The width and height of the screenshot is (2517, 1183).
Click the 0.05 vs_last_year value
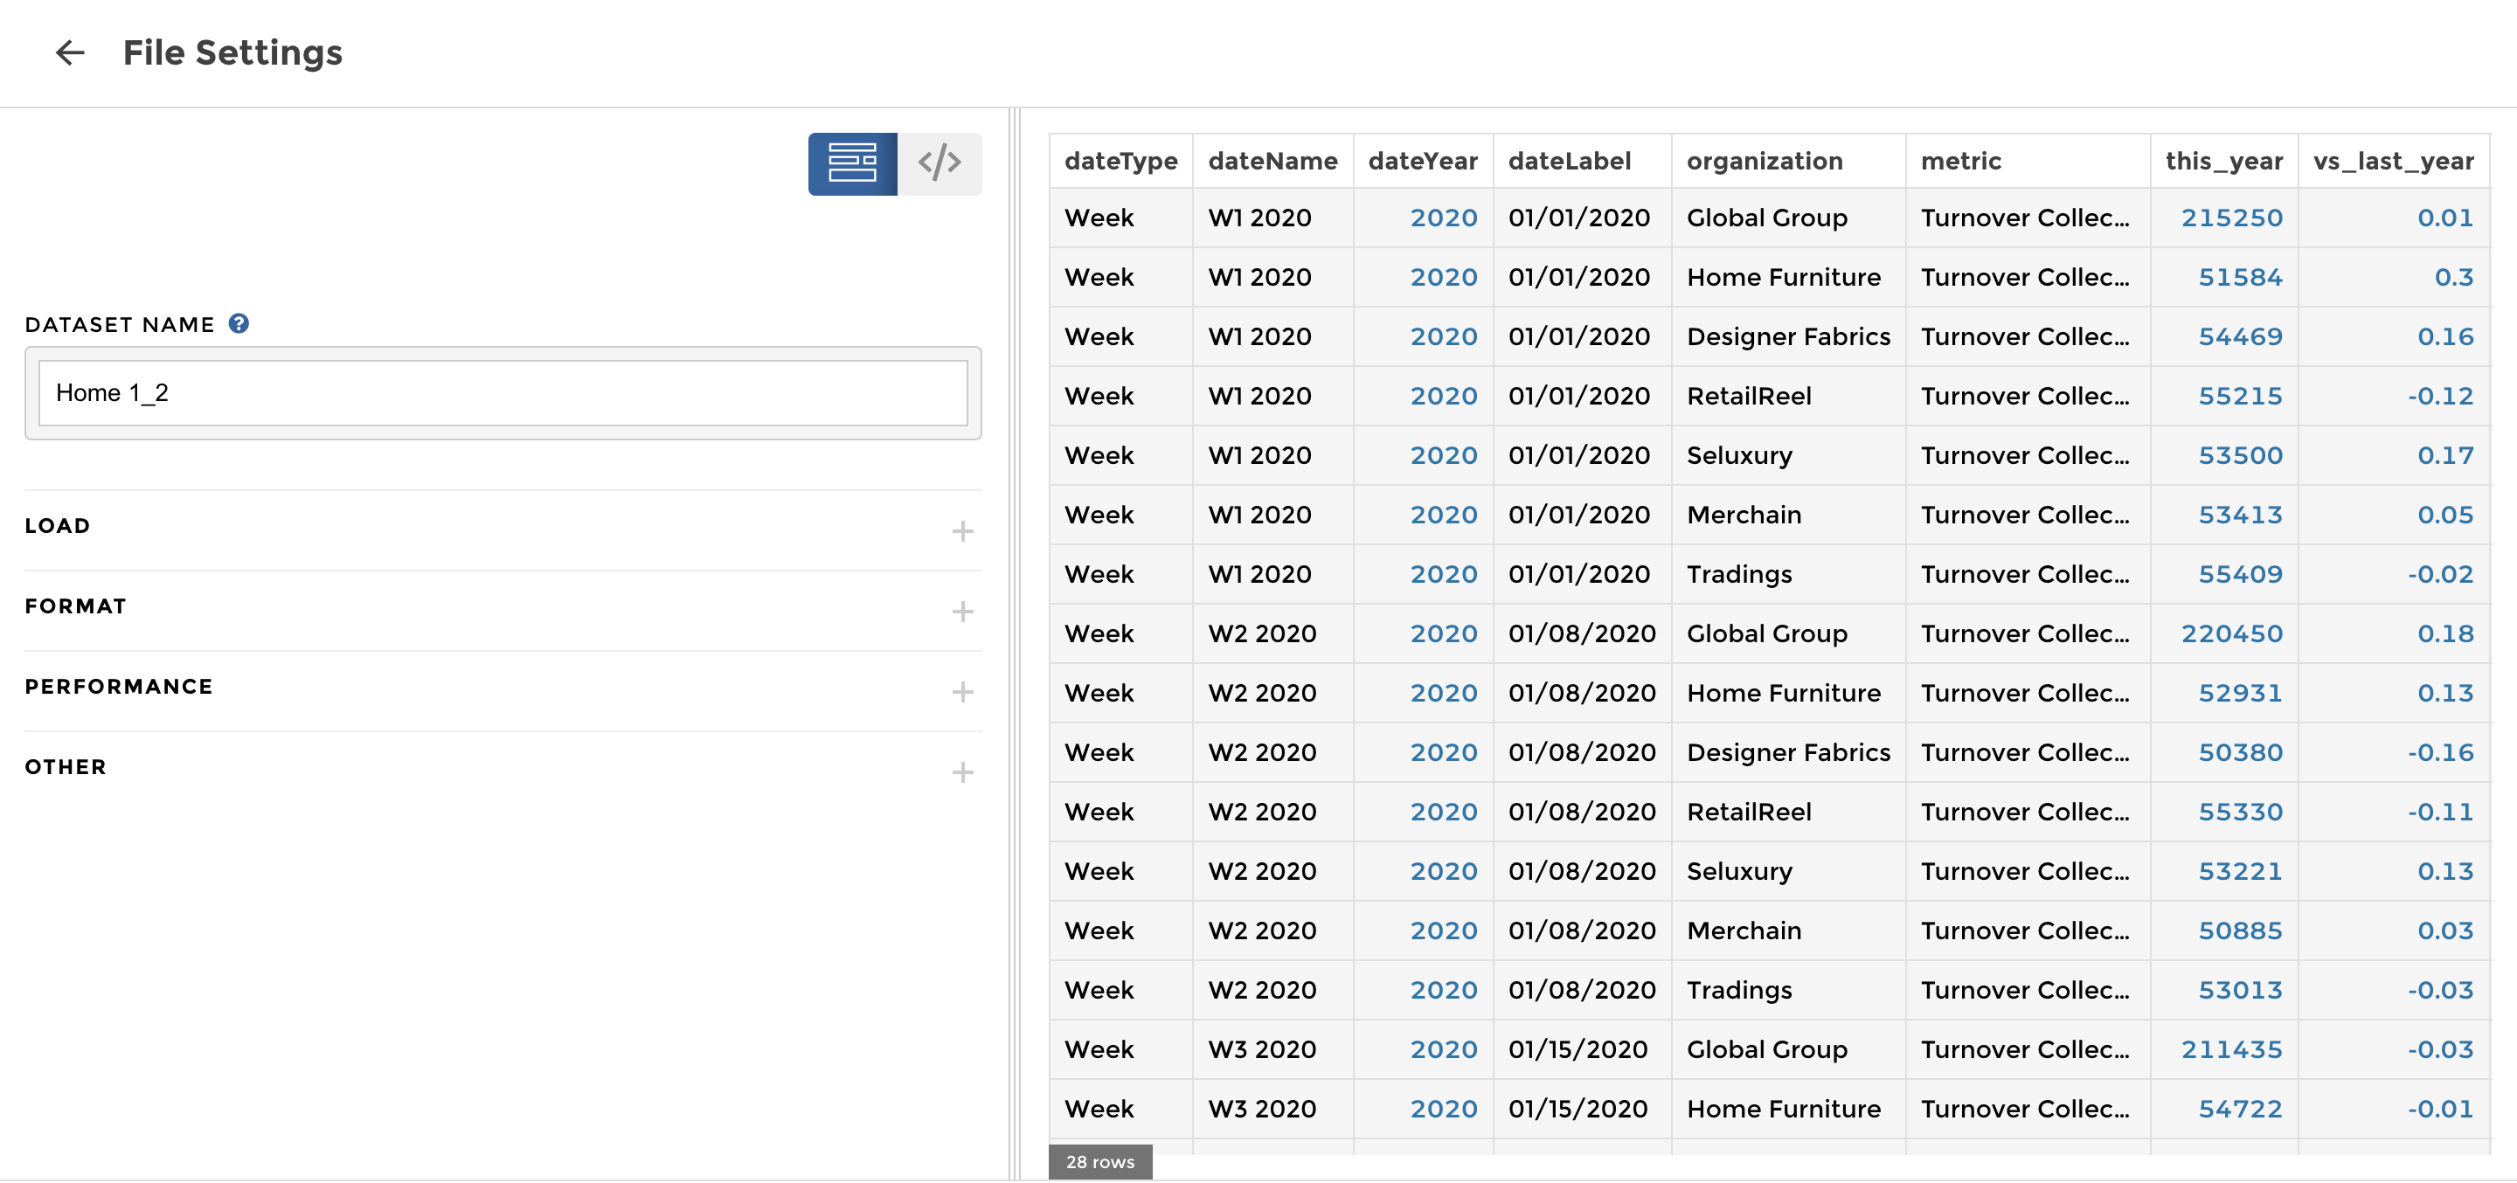pyautogui.click(x=2445, y=515)
